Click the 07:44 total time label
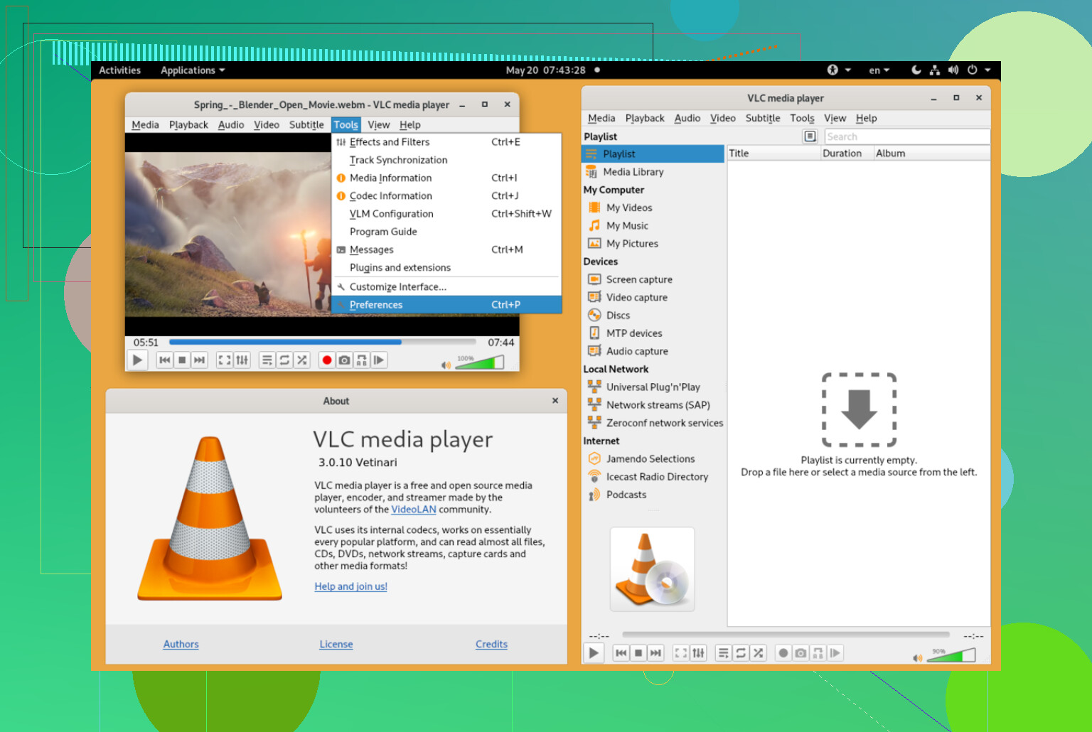Screen dimensions: 1092x732 point(500,343)
